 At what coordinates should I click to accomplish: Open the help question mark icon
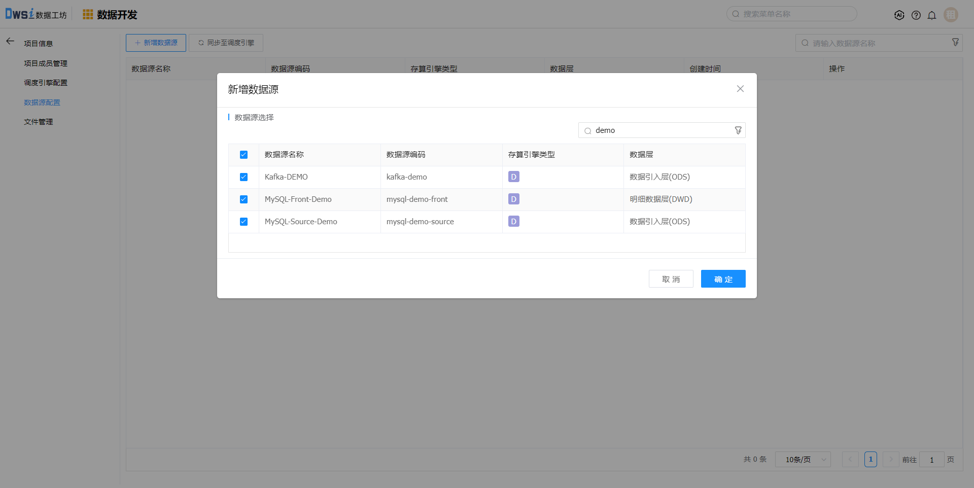916,15
